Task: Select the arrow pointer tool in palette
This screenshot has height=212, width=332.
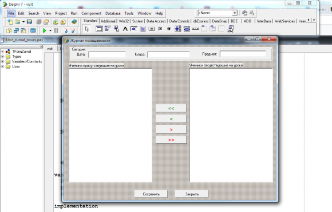Action: click(87, 29)
